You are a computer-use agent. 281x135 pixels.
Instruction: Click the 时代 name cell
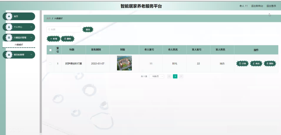point(174,64)
